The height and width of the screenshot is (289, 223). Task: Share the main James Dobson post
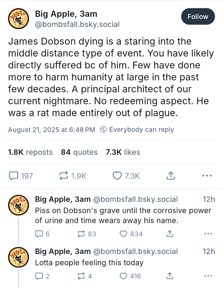[x=171, y=176]
